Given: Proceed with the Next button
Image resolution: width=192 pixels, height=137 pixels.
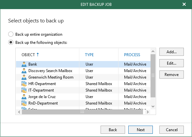Looking at the screenshot, I should (x=140, y=130).
